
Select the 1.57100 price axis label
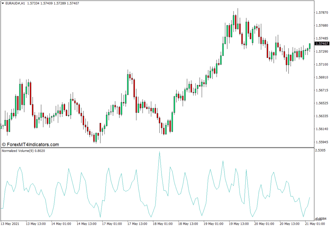click(x=322, y=64)
